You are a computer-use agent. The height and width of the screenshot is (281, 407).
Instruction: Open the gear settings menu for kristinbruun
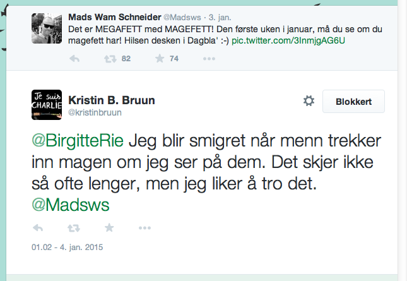[309, 101]
